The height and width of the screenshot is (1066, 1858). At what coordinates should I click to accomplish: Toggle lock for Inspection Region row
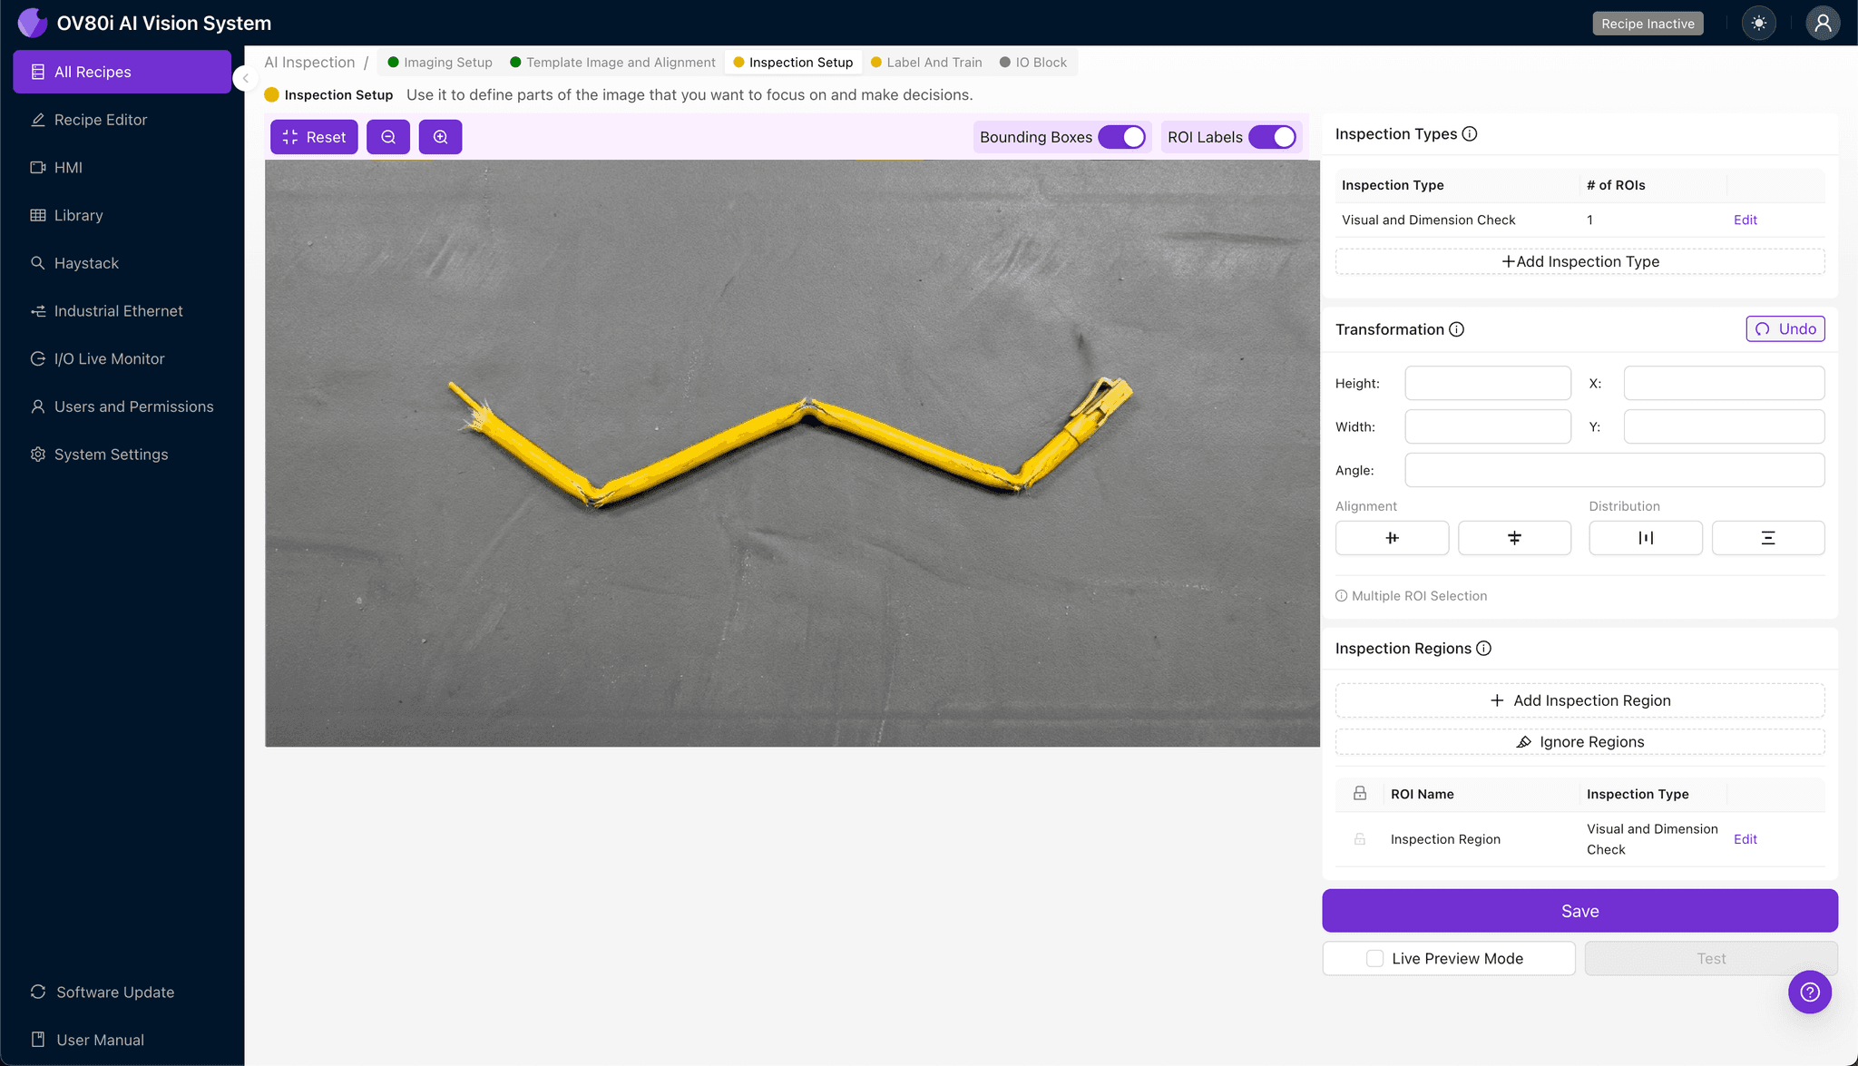[x=1359, y=839]
